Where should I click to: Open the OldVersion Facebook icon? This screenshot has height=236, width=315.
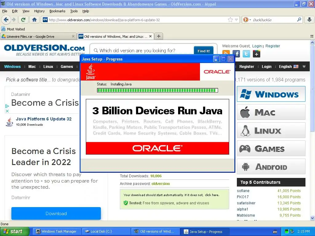tap(236, 54)
